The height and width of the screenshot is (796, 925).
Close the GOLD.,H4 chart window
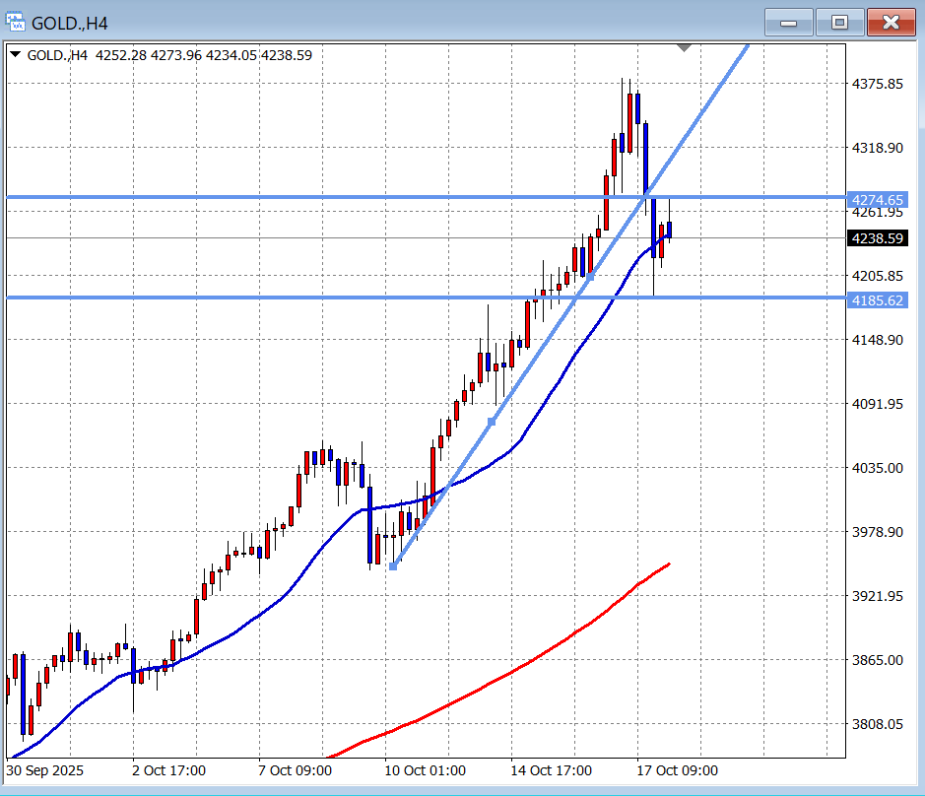click(892, 22)
